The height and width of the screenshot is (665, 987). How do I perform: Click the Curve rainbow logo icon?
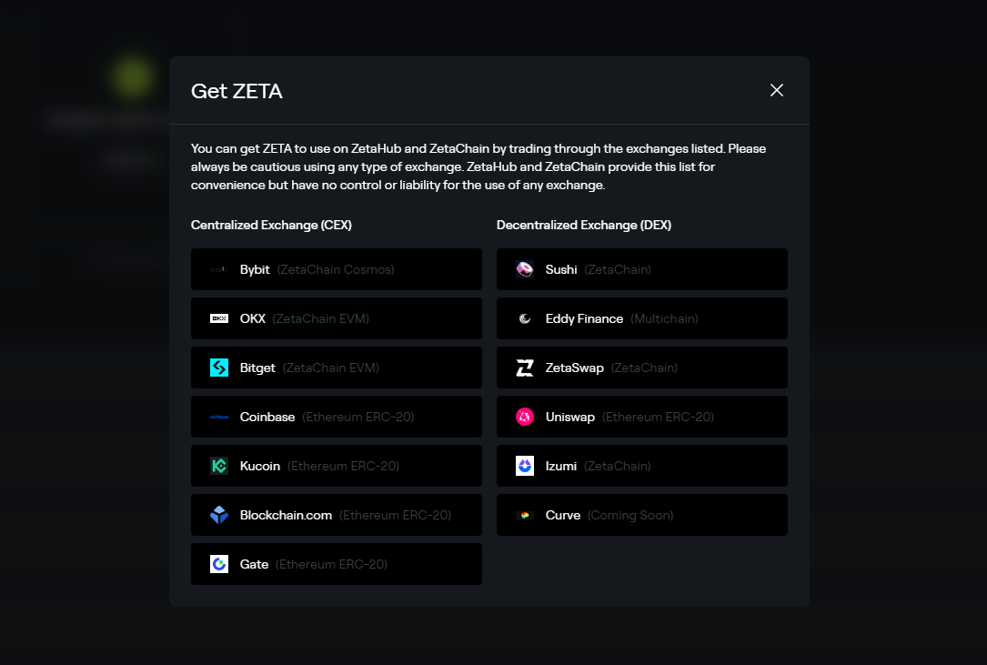coord(525,515)
